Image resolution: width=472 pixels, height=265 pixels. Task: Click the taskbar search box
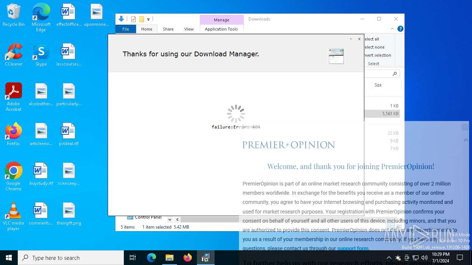pyautogui.click(x=71, y=258)
